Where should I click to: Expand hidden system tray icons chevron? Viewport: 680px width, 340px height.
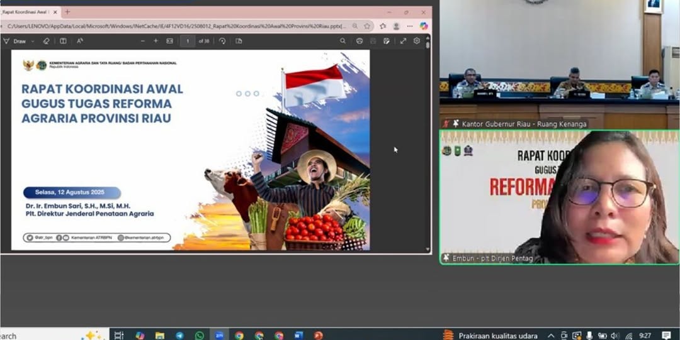click(551, 336)
